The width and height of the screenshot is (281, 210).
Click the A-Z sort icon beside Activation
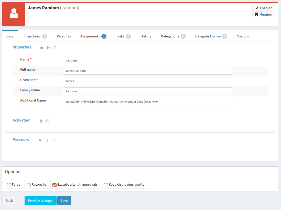point(41,121)
